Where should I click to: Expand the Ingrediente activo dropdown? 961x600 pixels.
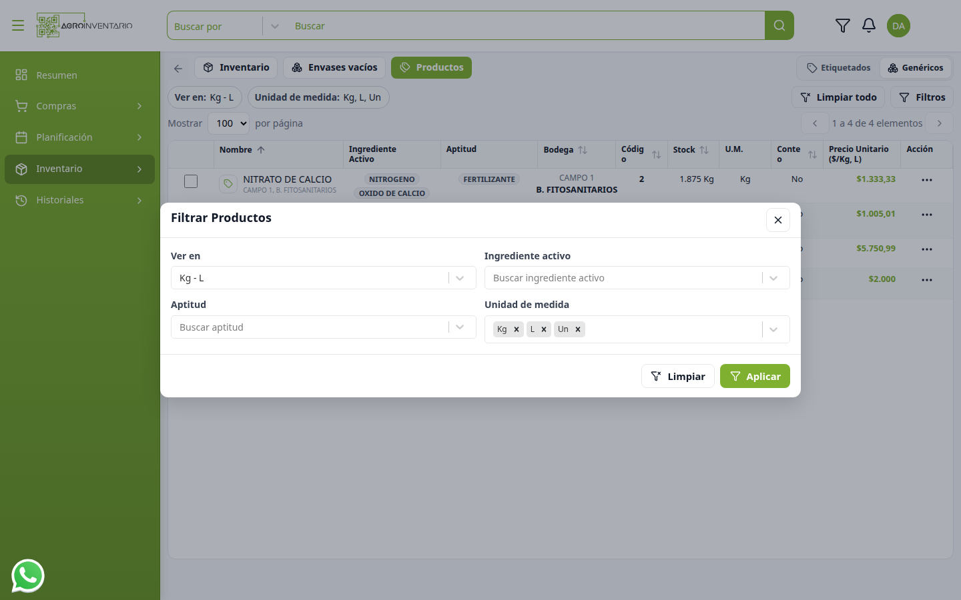773,278
